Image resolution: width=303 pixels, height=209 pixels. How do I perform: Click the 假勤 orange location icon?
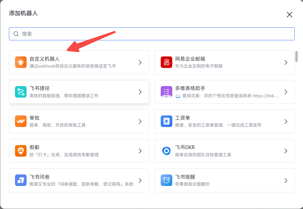[21, 151]
